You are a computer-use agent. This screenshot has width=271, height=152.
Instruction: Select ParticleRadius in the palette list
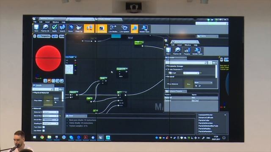[x=205, y=128]
